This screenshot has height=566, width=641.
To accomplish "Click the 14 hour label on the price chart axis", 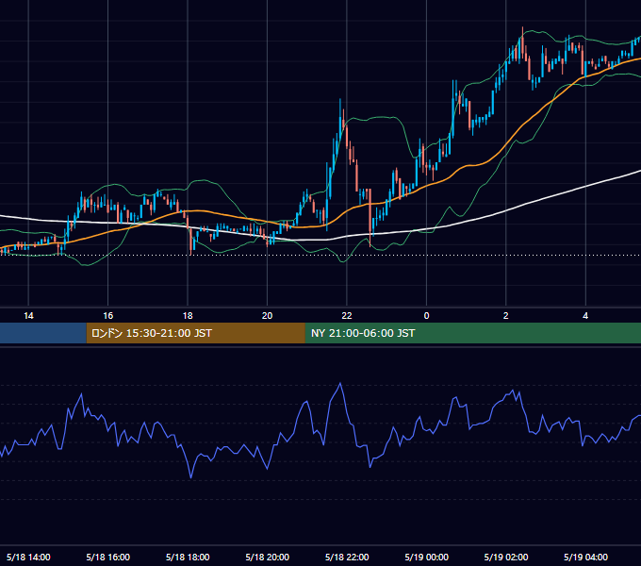I will pos(28,316).
